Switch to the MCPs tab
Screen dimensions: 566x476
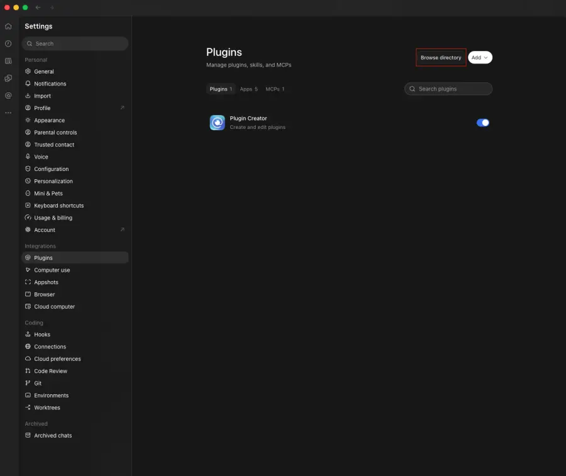tap(275, 89)
